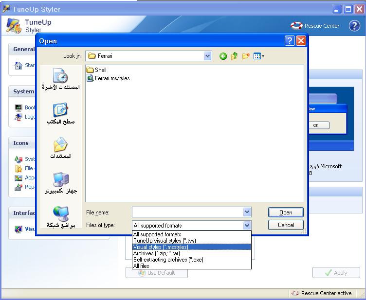The height and width of the screenshot is (300, 366).
Task: Open the My Computer place icon
Action: coord(61,179)
